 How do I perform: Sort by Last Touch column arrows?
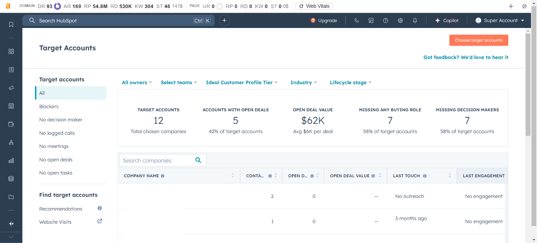[x=450, y=176]
